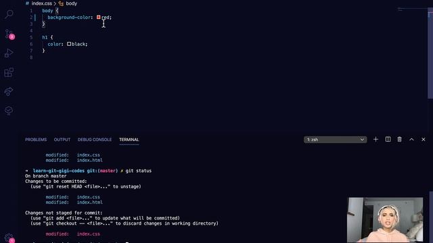Click the black color swatch in CSS
The width and height of the screenshot is (433, 243).
(x=69, y=44)
